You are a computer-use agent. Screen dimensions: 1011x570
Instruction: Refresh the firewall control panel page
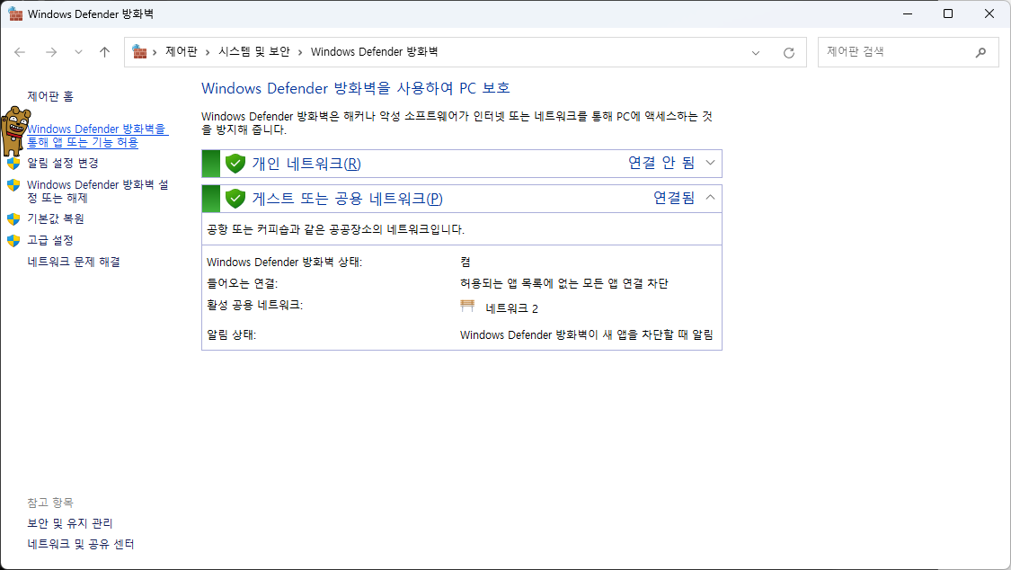(x=788, y=53)
